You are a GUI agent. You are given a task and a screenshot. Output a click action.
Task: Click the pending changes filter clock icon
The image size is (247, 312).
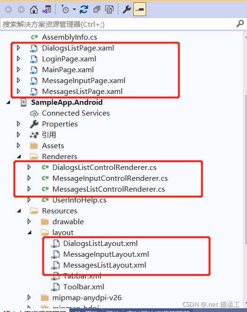65,9
